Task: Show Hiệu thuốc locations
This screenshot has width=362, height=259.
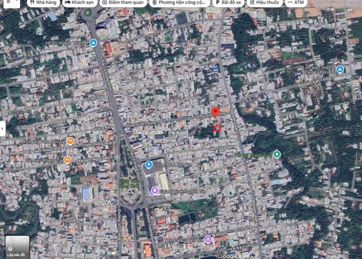Action: 265,3
